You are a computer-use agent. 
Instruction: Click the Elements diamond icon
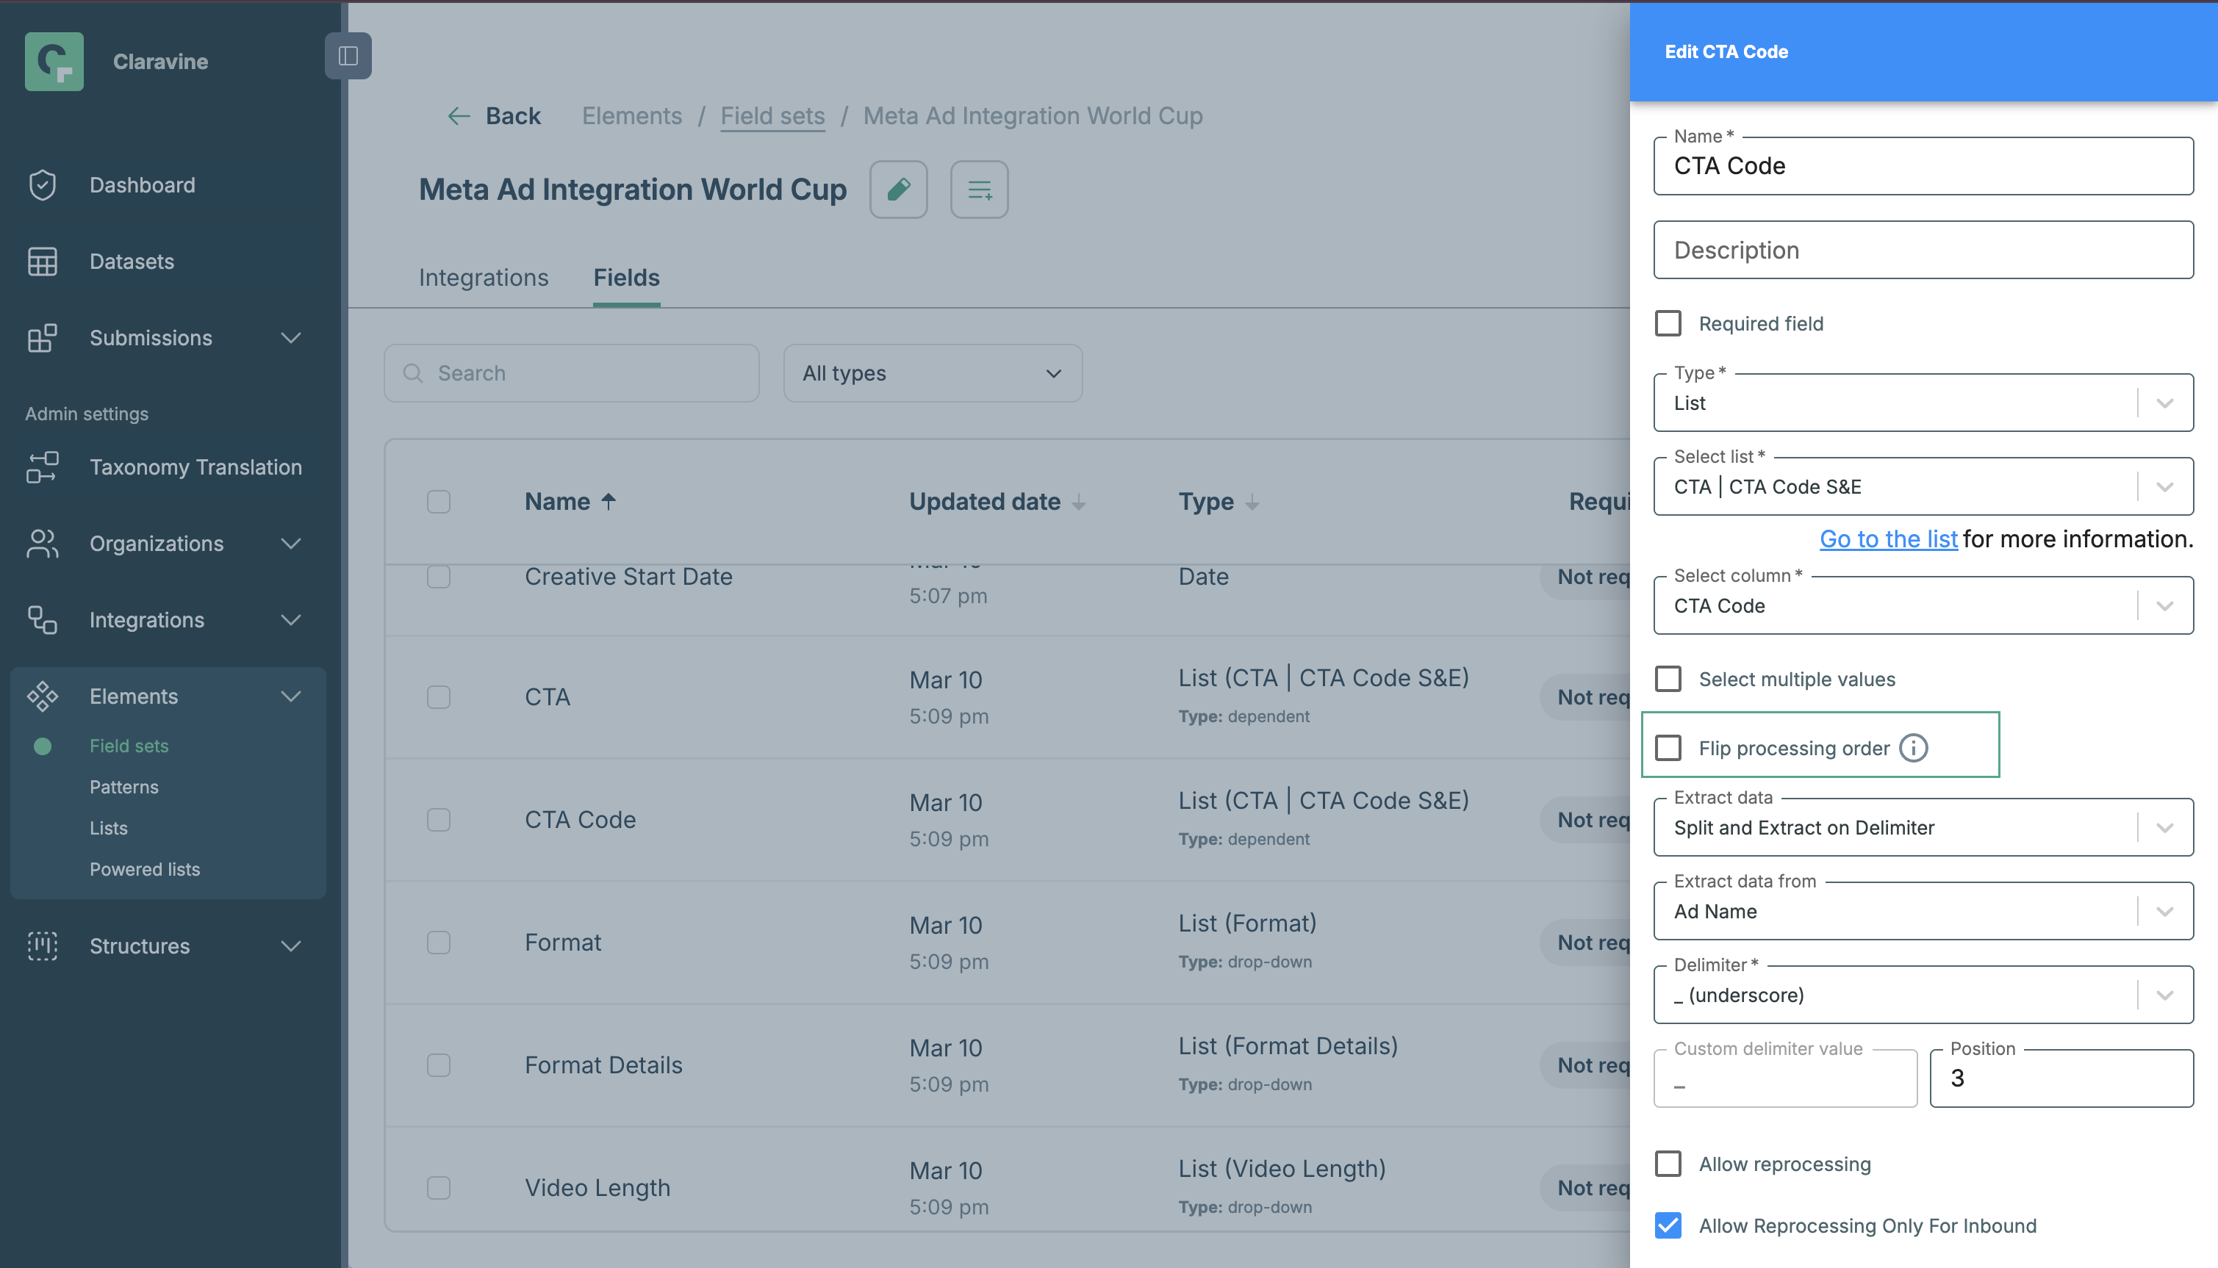coord(42,696)
